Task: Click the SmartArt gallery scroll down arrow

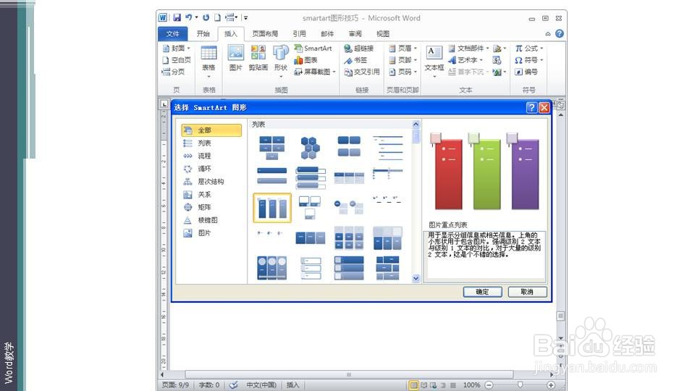Action: pyautogui.click(x=416, y=278)
